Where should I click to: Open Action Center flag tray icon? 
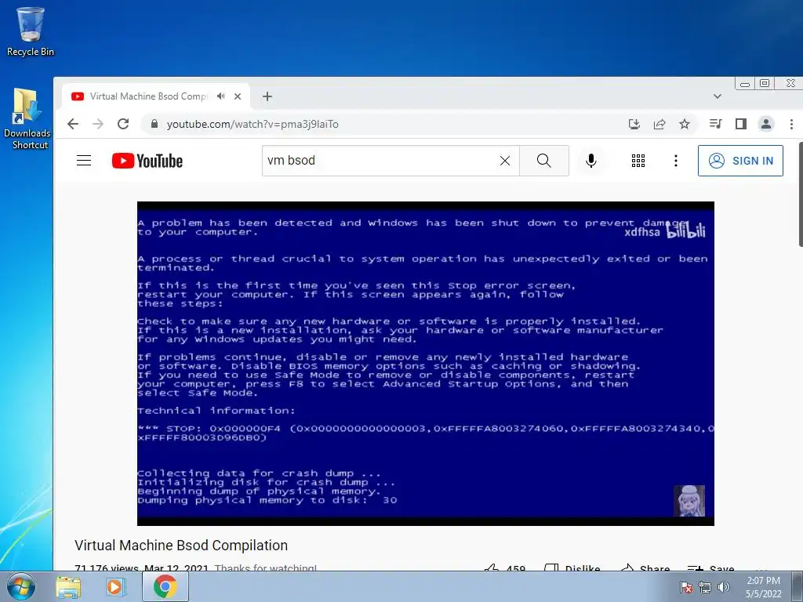(686, 588)
